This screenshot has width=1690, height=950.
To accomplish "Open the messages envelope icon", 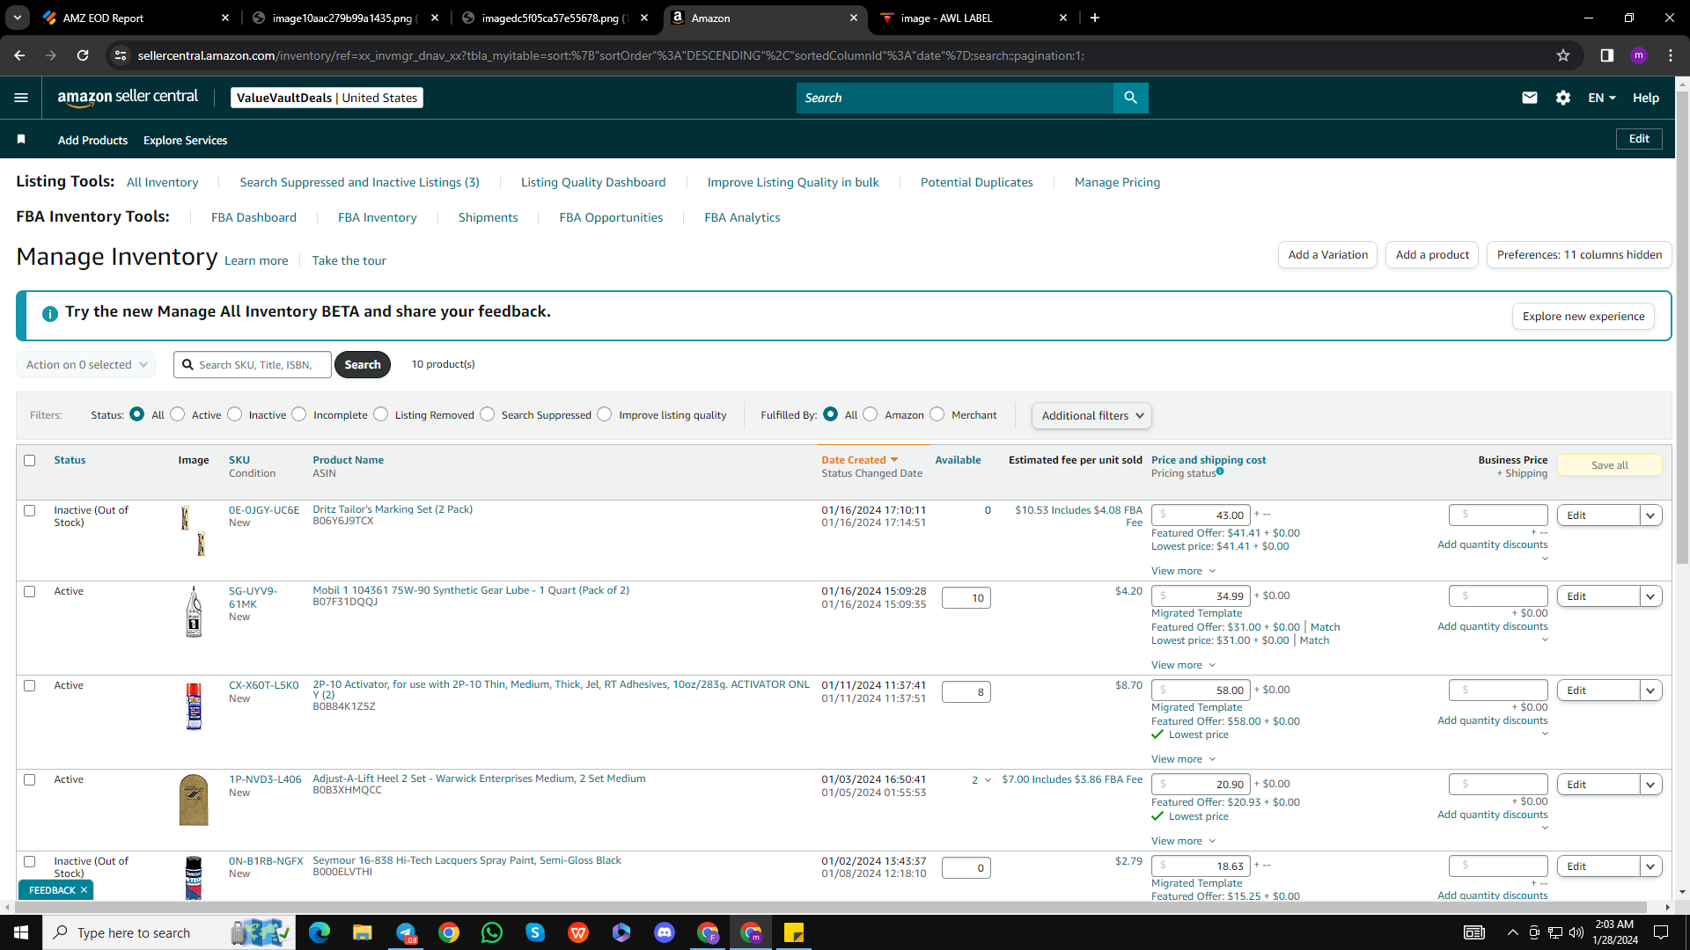I will point(1530,98).
